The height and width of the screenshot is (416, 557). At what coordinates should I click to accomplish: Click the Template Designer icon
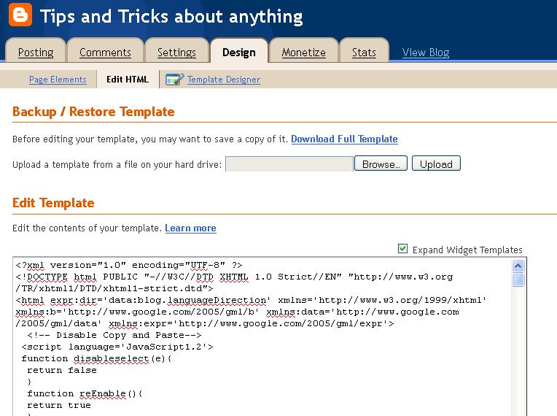click(174, 80)
